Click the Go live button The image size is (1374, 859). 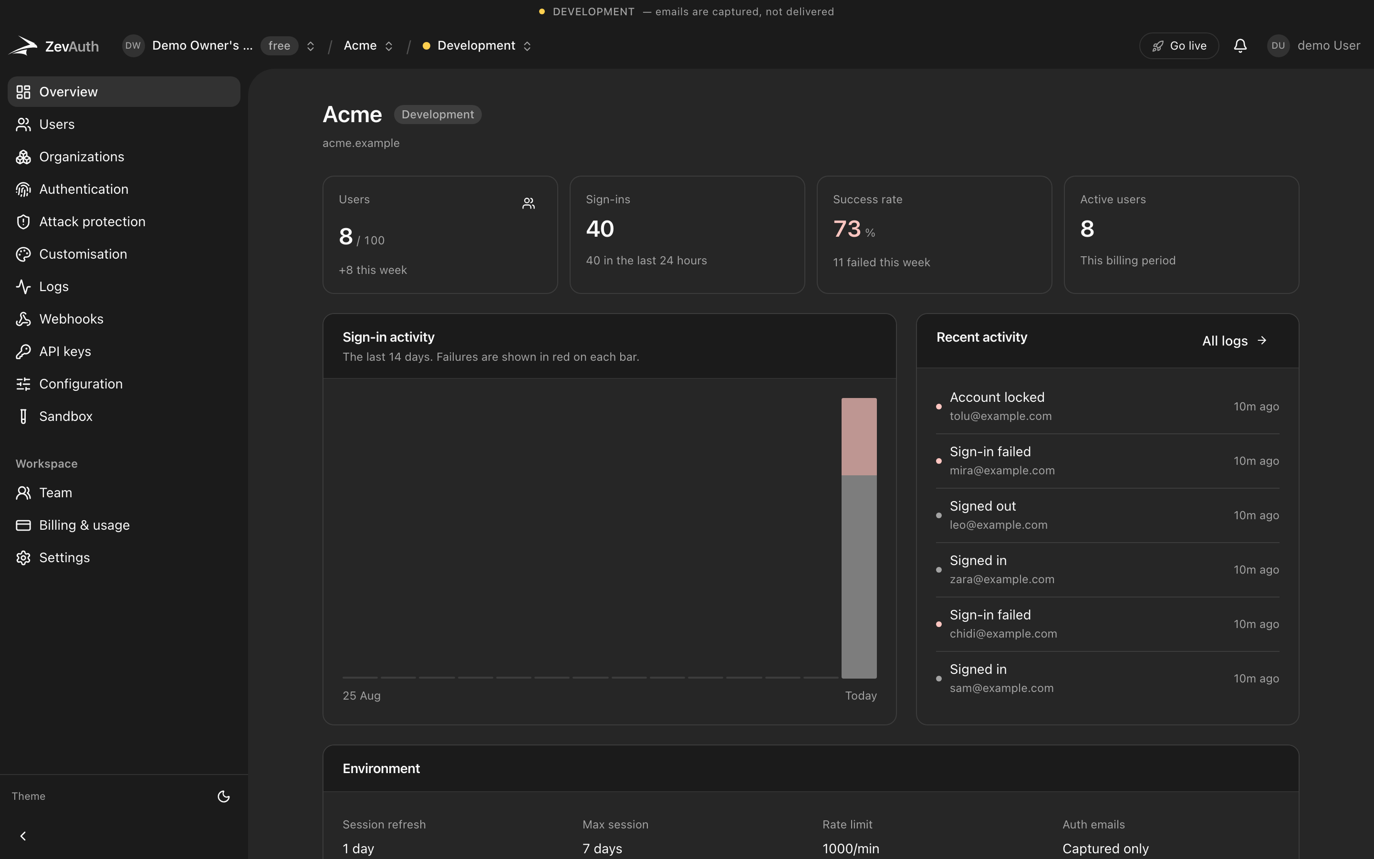[x=1179, y=45]
